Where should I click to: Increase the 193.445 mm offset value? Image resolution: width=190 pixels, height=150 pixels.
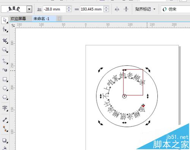[x=106, y=8]
